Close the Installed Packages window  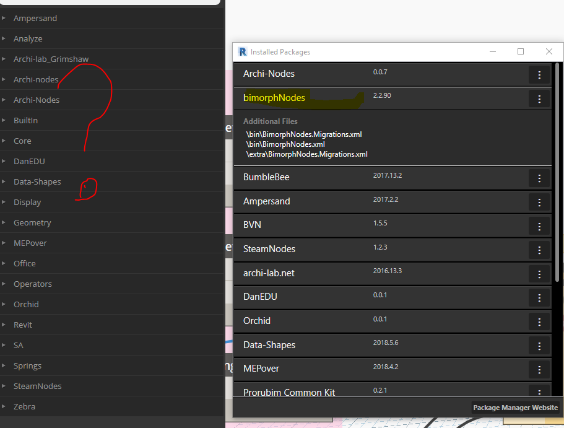click(x=549, y=52)
